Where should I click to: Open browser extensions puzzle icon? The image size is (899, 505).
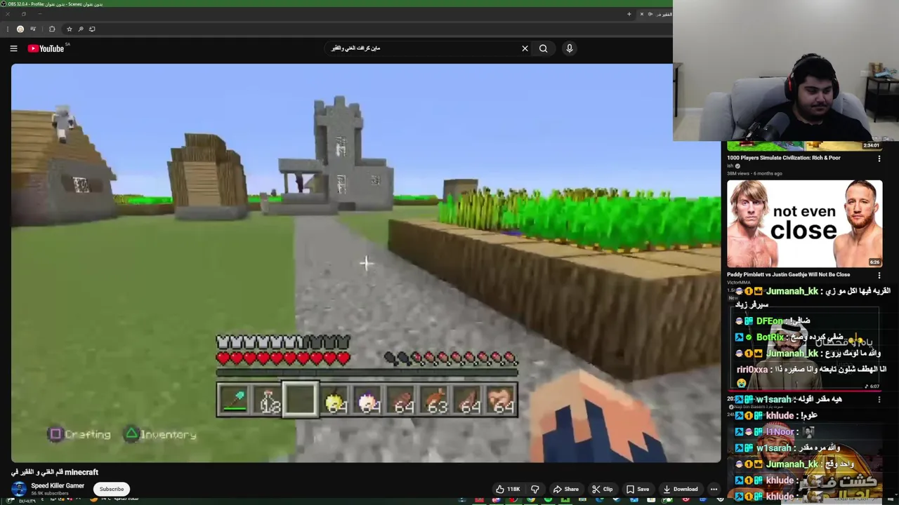[x=52, y=29]
